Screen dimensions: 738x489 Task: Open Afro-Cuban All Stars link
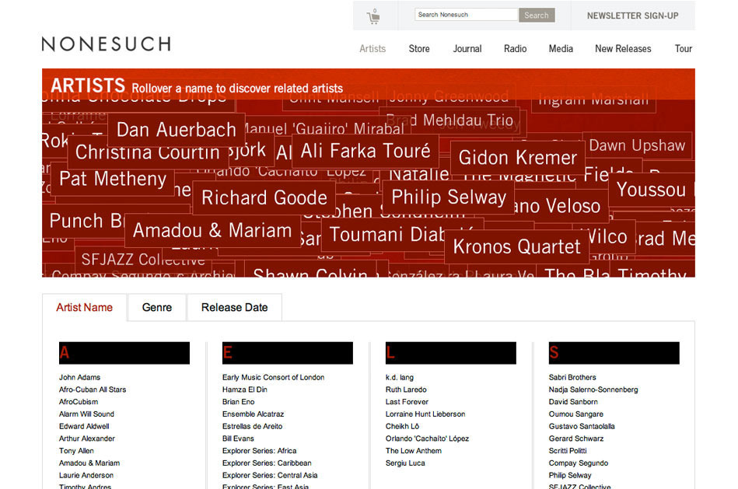[x=93, y=389]
